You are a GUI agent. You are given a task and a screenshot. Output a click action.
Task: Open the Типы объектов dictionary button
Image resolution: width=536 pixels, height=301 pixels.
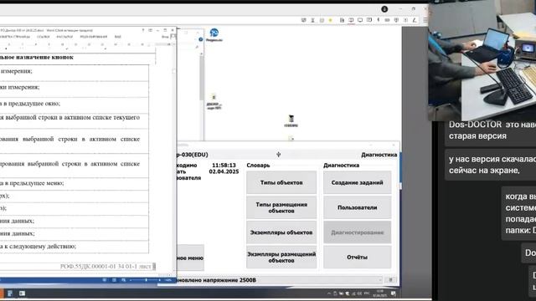(281, 182)
